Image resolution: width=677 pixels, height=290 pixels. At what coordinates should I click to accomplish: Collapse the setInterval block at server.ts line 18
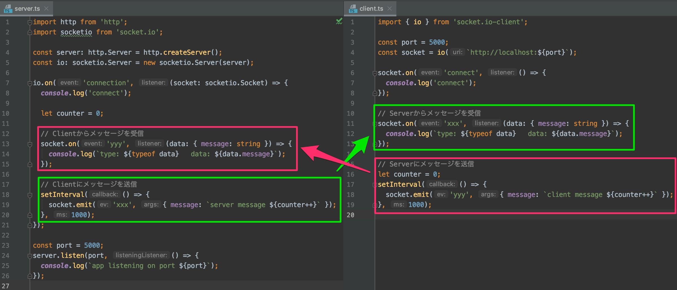pos(30,195)
